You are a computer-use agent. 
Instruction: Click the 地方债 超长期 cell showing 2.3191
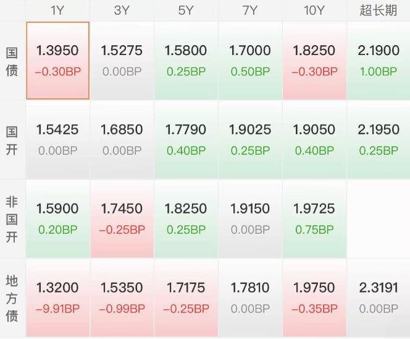tap(379, 298)
